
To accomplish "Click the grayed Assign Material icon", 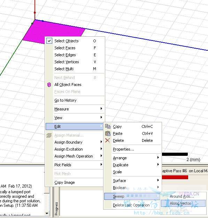I will tap(49, 135).
